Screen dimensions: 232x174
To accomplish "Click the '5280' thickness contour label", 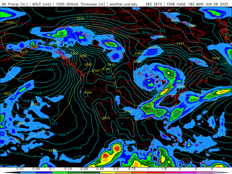I will click(x=192, y=26).
